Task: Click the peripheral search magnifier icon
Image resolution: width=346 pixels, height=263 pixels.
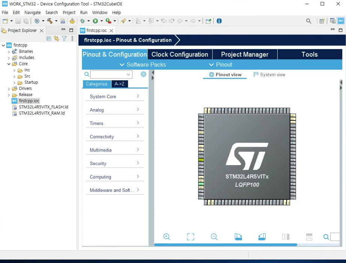Action: point(87,74)
